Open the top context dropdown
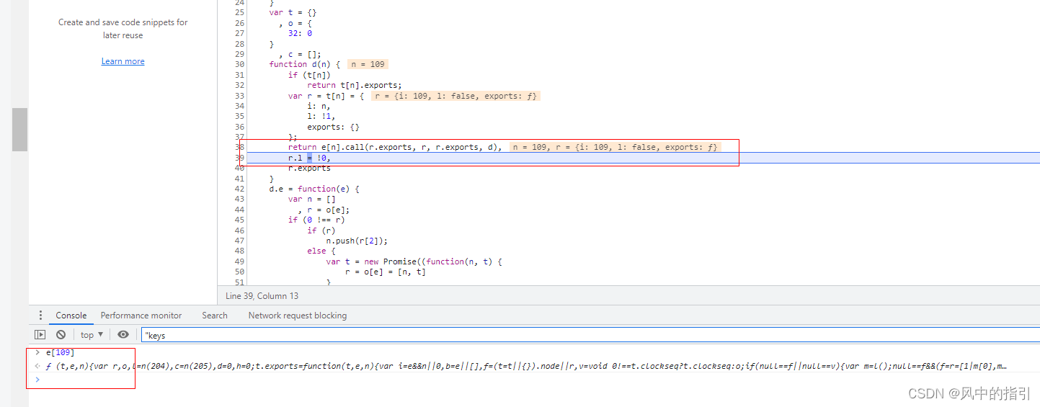 [92, 335]
